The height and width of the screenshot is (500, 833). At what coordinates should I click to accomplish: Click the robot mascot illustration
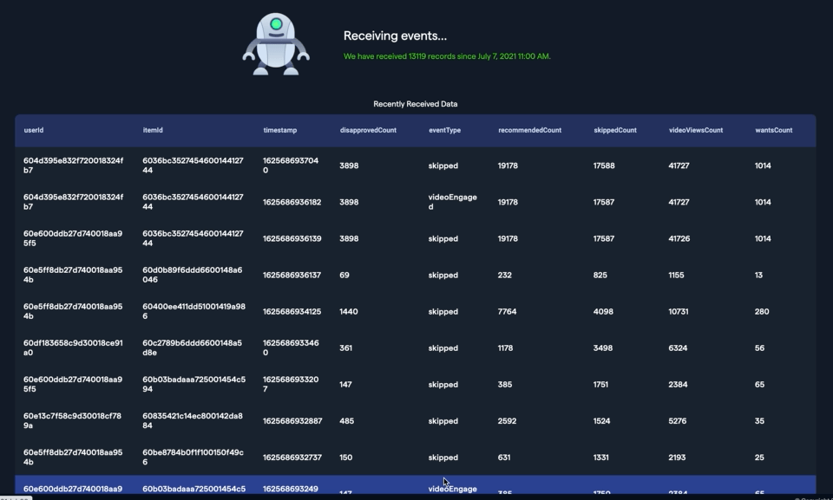276,45
